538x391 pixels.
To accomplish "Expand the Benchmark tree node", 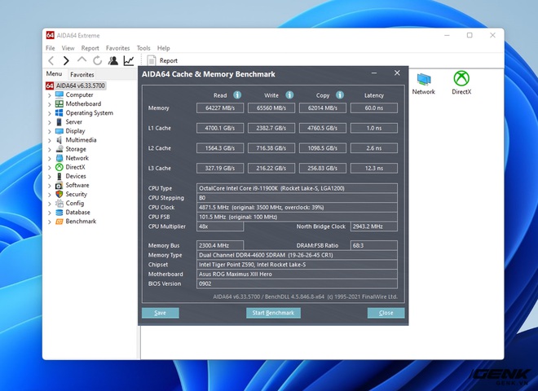I will tap(50, 222).
